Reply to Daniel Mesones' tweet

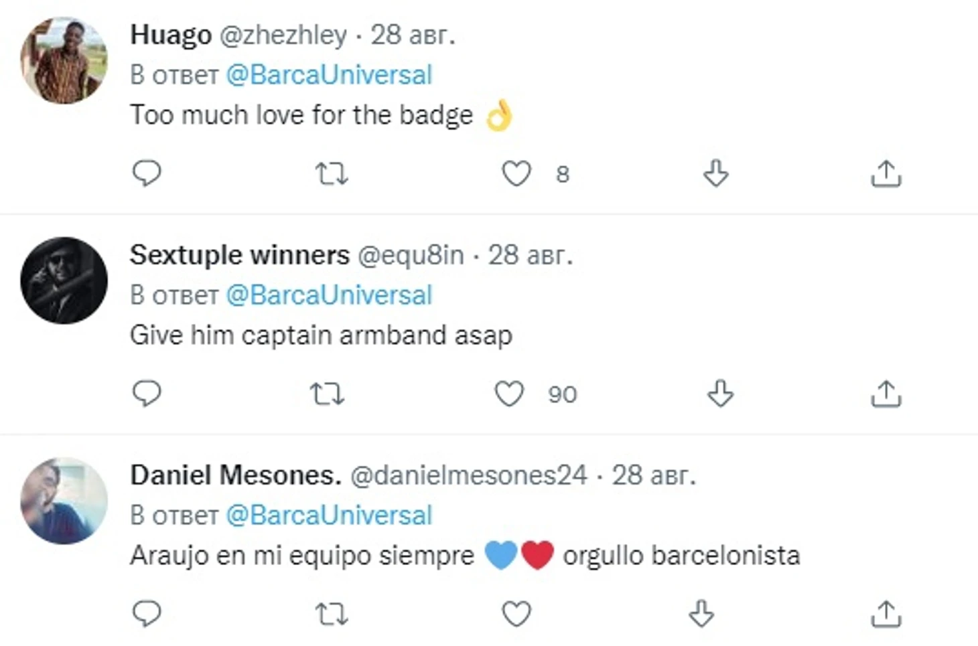(147, 613)
